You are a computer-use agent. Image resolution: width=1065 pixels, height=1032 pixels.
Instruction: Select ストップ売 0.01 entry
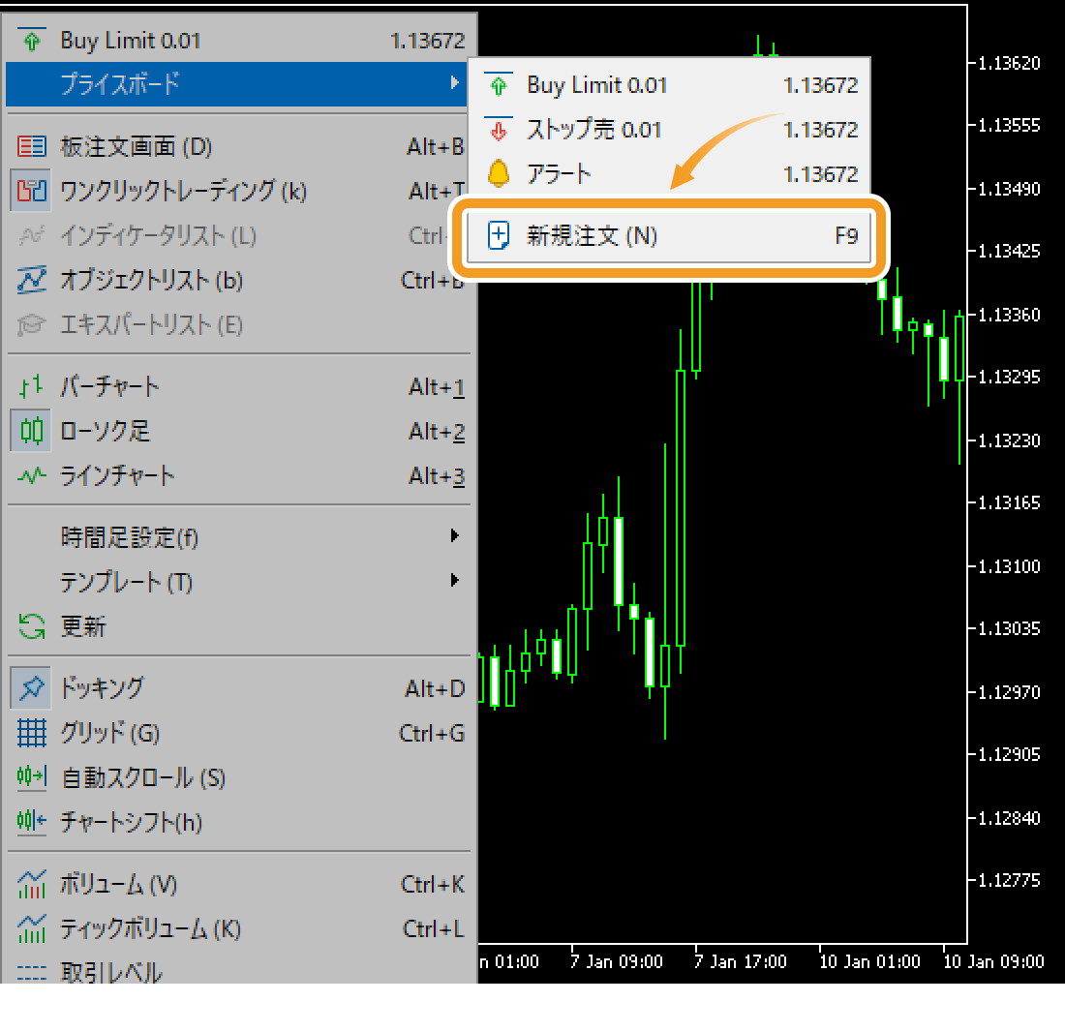pos(670,129)
